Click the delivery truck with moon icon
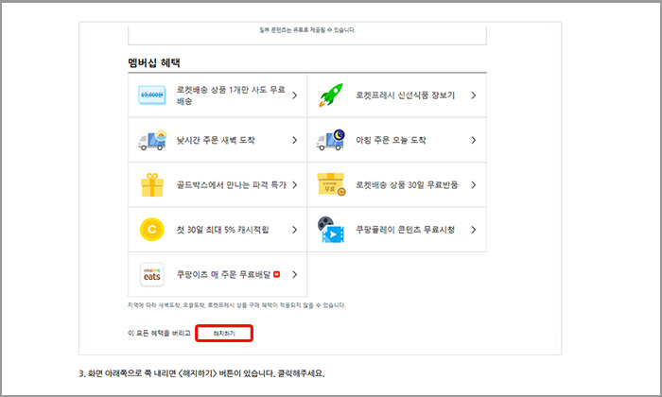This screenshot has width=662, height=397. 331,140
